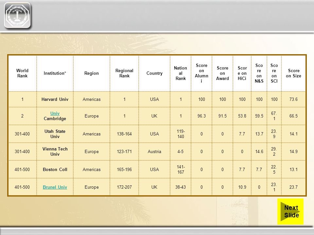Select national rank 4-5 cell

tap(181, 151)
